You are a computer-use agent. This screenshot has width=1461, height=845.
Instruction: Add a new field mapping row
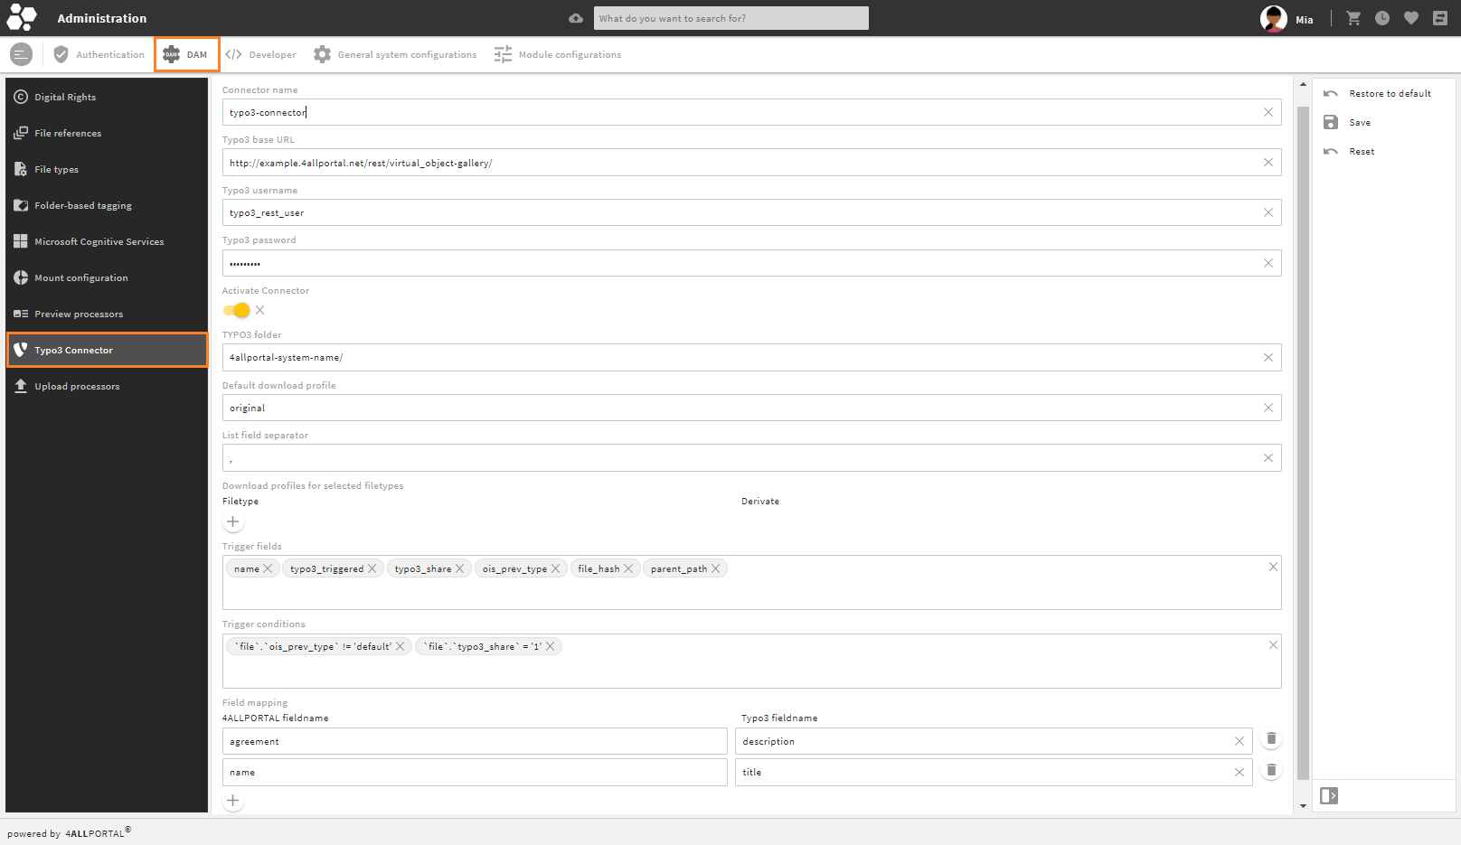(x=233, y=801)
